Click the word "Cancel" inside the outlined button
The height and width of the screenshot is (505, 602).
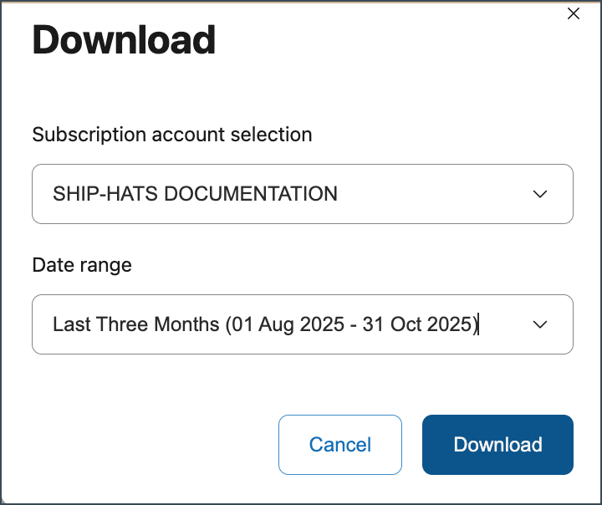pyautogui.click(x=340, y=445)
